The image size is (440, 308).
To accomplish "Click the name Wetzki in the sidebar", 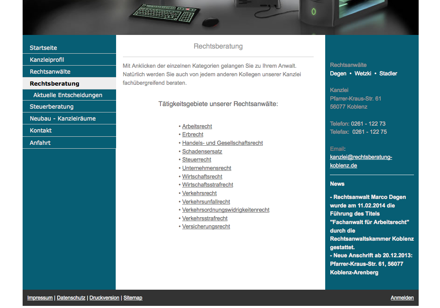I will (363, 73).
